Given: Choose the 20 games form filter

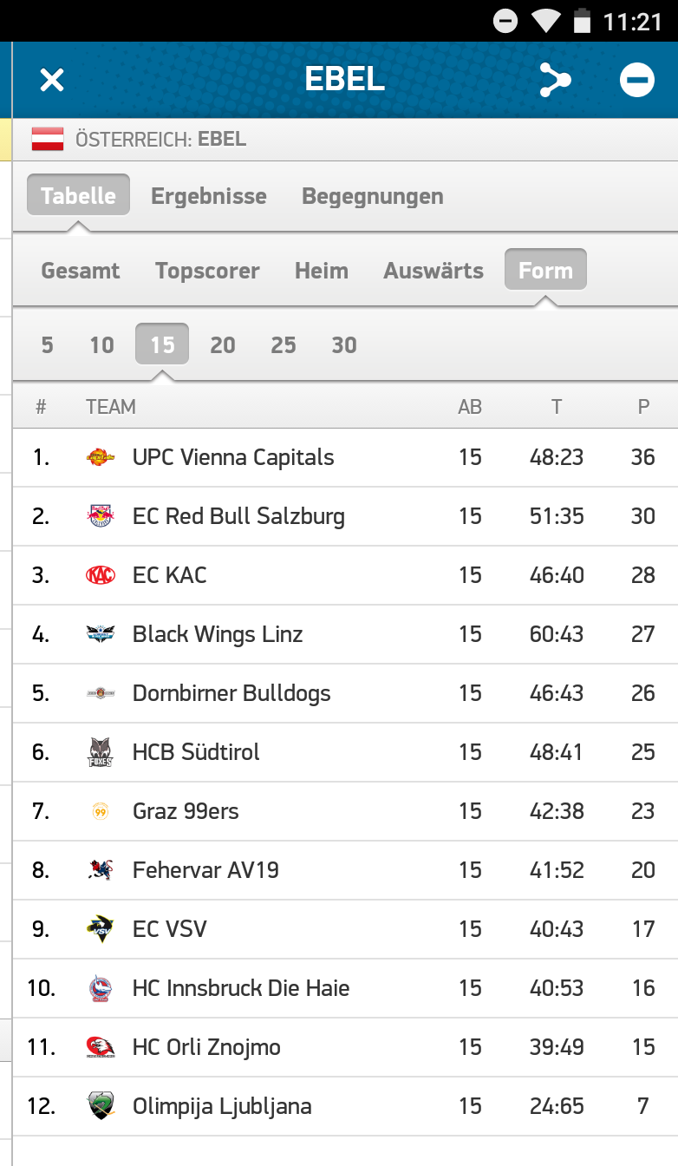Looking at the screenshot, I should 223,345.
